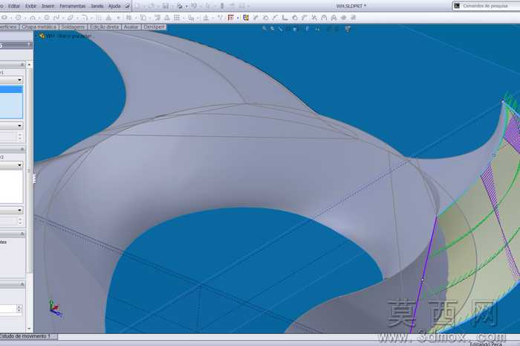Open the Janela menu

tap(97, 6)
